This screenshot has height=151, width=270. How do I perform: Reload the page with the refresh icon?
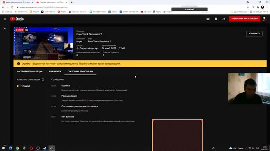click(12, 8)
